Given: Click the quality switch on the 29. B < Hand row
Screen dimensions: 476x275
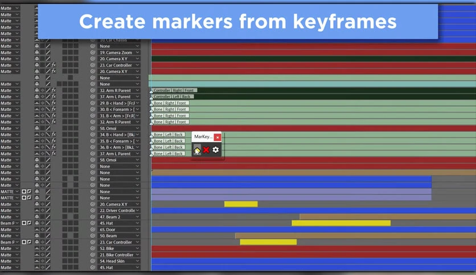Looking at the screenshot, I should coord(48,103).
